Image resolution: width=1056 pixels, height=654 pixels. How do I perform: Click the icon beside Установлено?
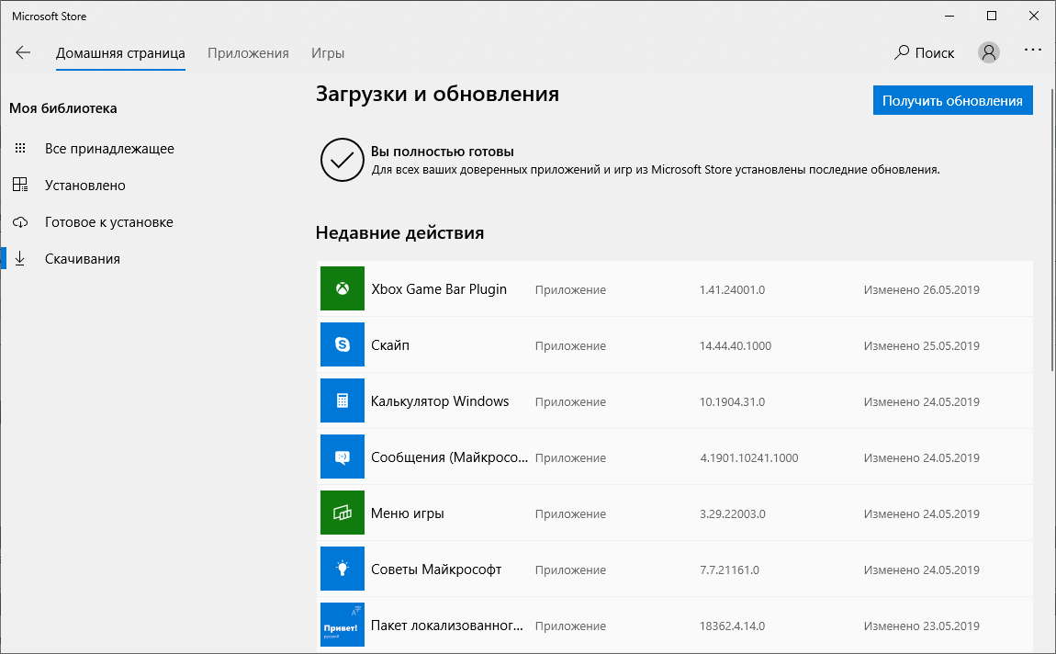click(x=20, y=185)
